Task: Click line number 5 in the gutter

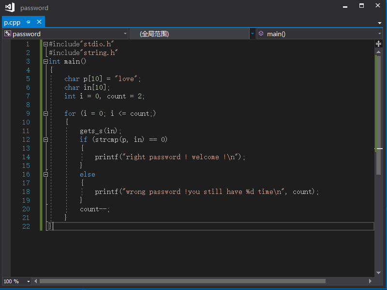Action: (x=28, y=79)
